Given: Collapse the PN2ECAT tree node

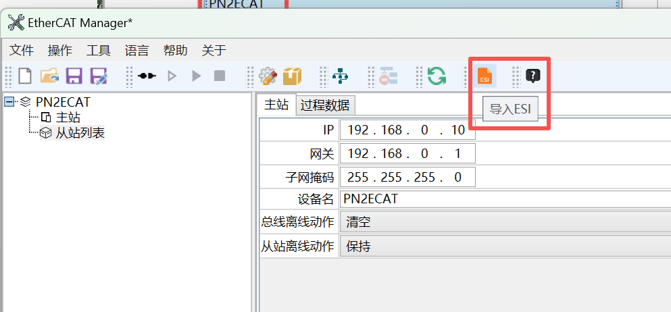Looking at the screenshot, I should coord(9,102).
